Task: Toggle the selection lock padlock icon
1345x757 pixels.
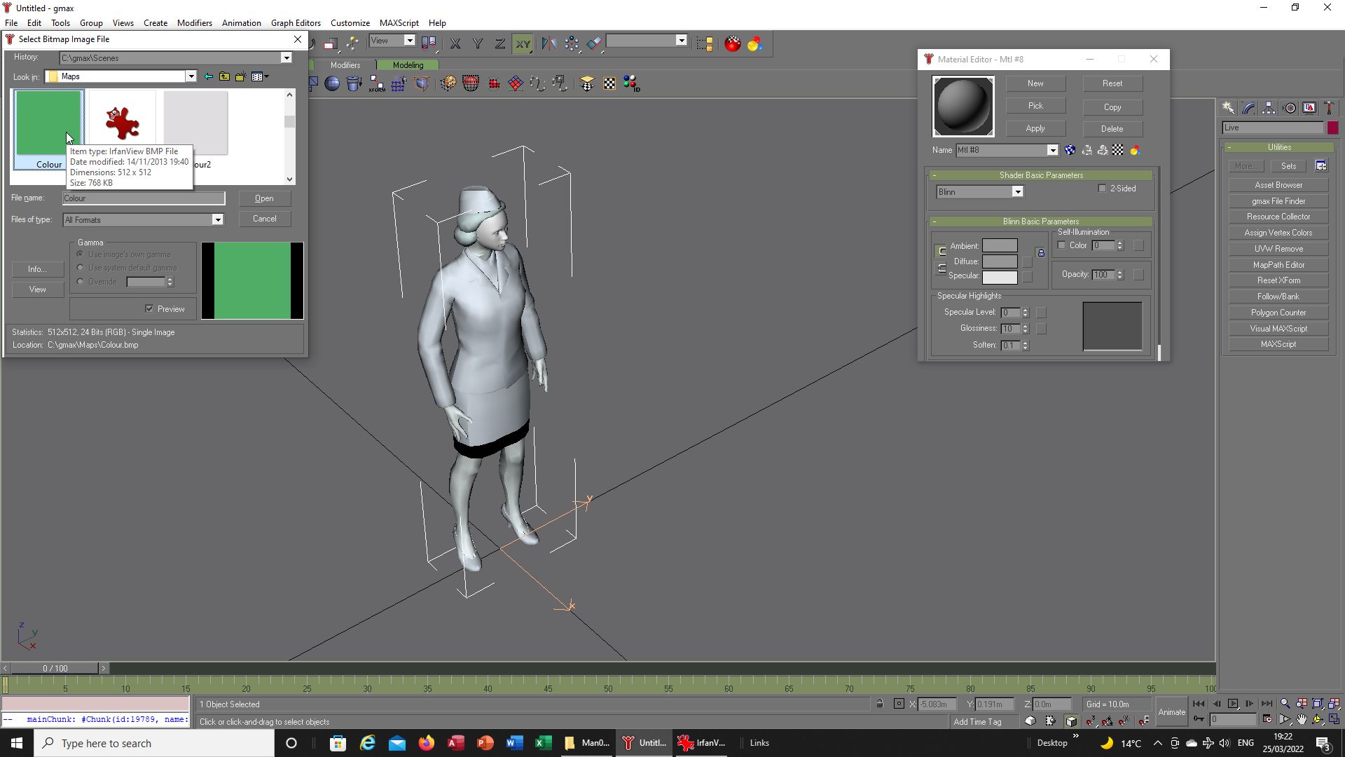Action: pyautogui.click(x=880, y=704)
